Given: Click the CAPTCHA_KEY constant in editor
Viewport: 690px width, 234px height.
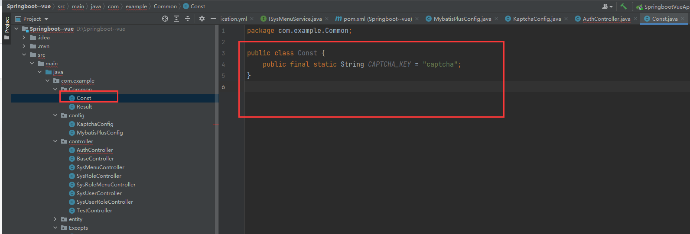Looking at the screenshot, I should click(389, 64).
